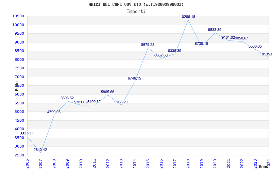
Task: Click the Euro y-axis title
Action: [x=17, y=86]
